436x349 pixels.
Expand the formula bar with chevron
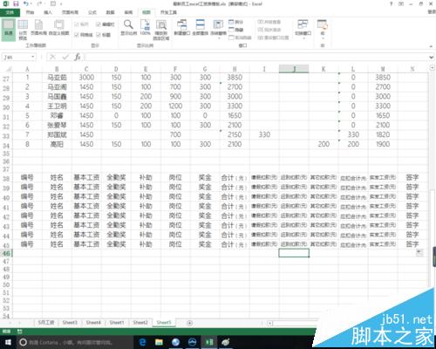[432, 58]
